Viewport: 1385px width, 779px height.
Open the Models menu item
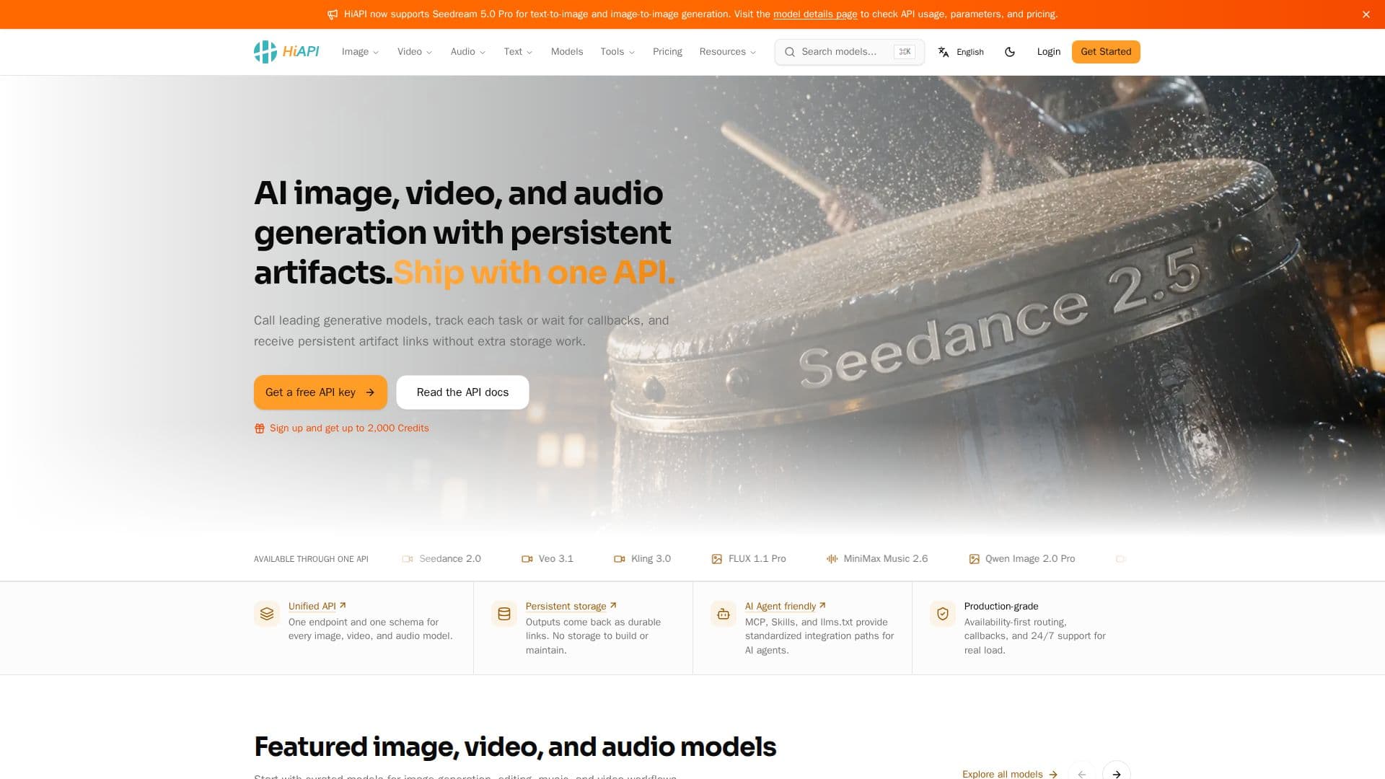(x=567, y=52)
